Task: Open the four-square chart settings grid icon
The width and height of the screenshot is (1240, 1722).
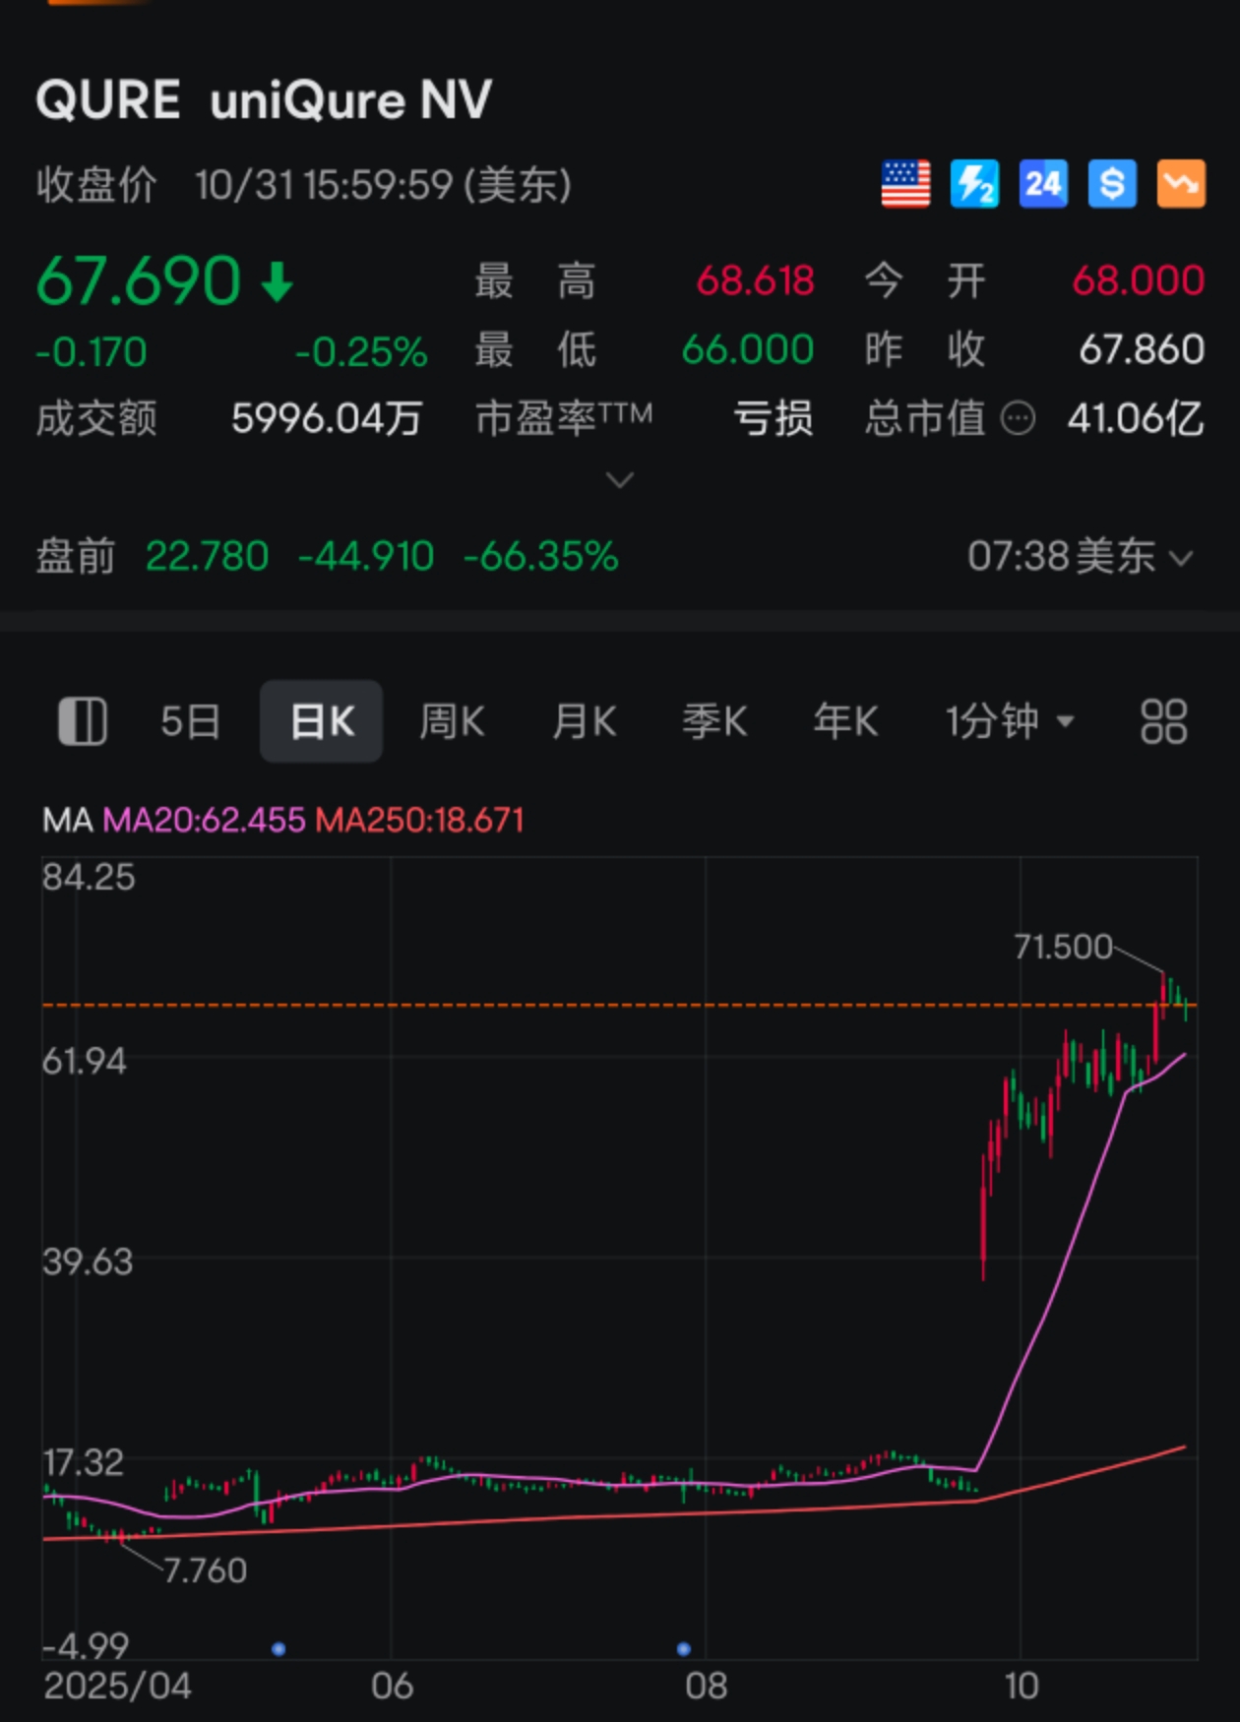Action: [1163, 721]
